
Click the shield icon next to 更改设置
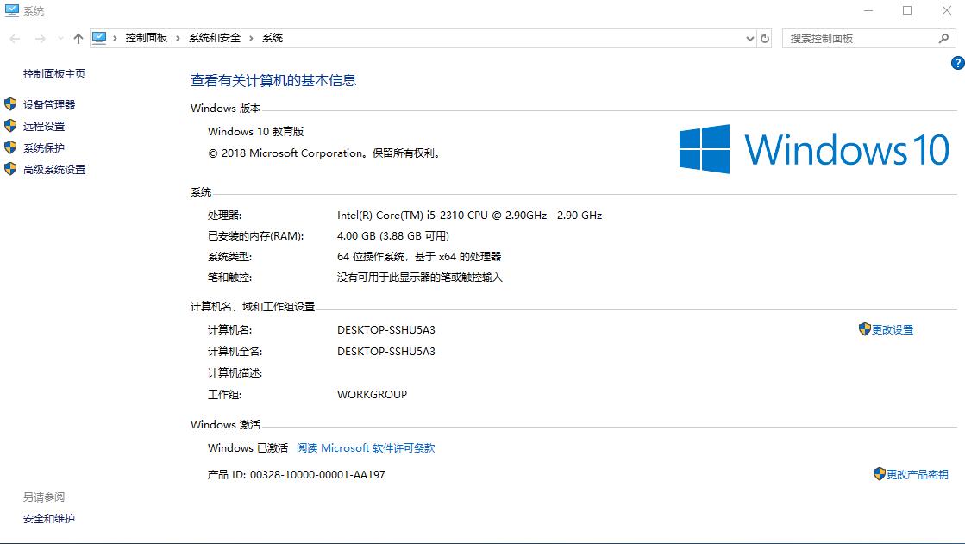[x=865, y=329]
